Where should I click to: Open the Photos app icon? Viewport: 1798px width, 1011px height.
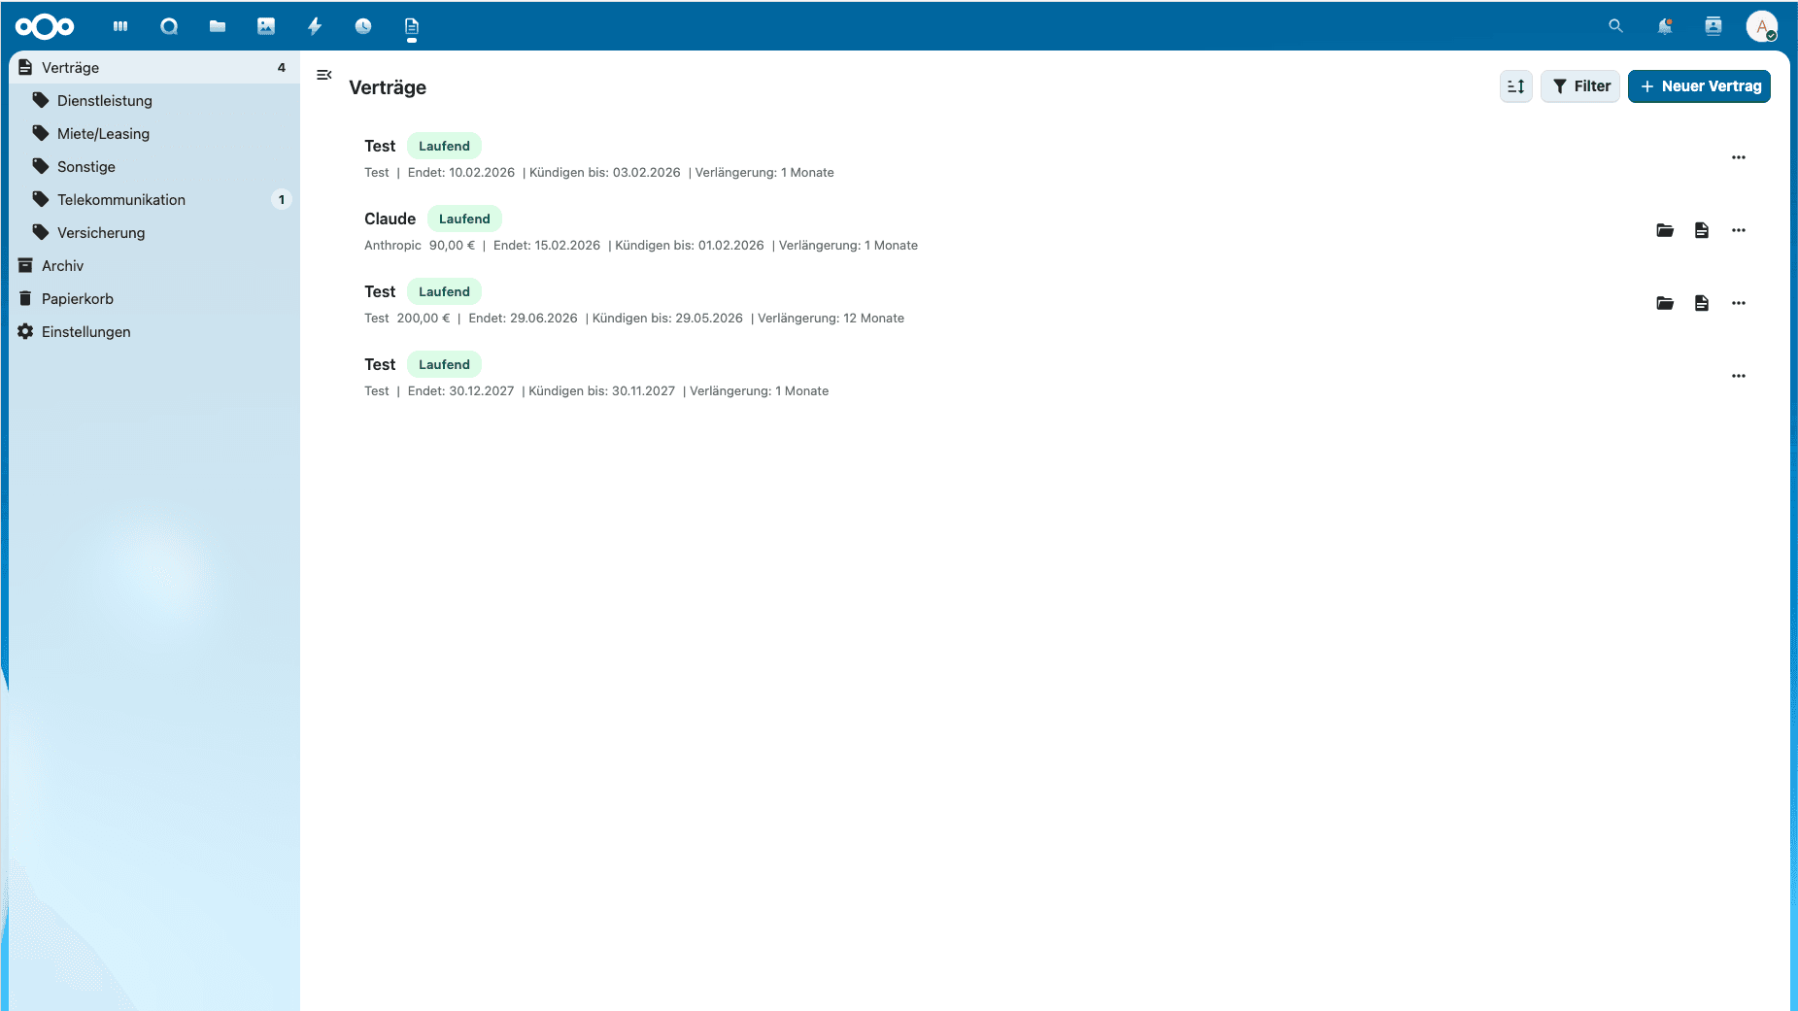pos(266,26)
